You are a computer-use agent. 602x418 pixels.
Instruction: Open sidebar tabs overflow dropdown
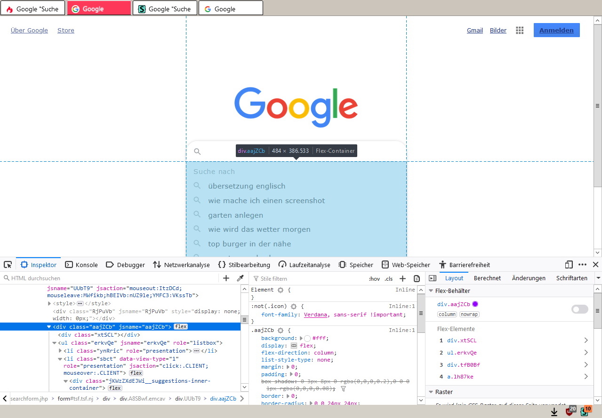tap(598, 278)
